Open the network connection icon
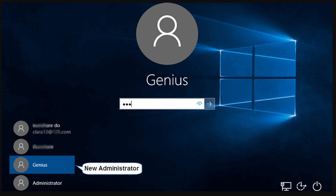 286,186
